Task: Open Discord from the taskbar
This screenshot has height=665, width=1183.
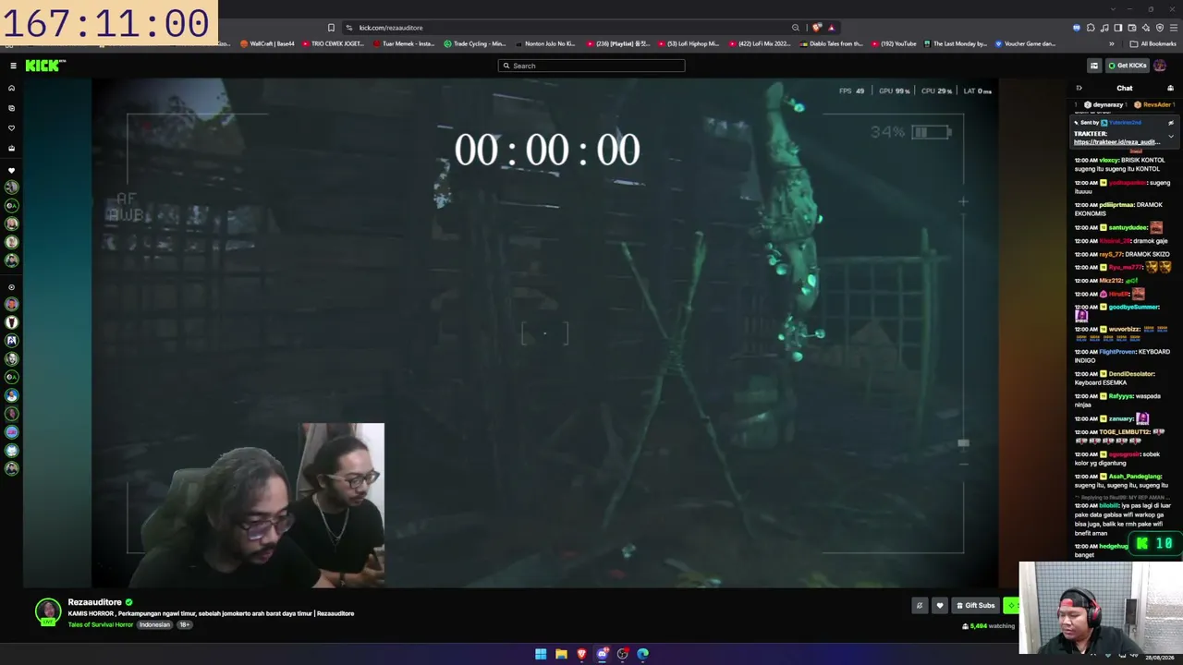Action: click(x=602, y=654)
